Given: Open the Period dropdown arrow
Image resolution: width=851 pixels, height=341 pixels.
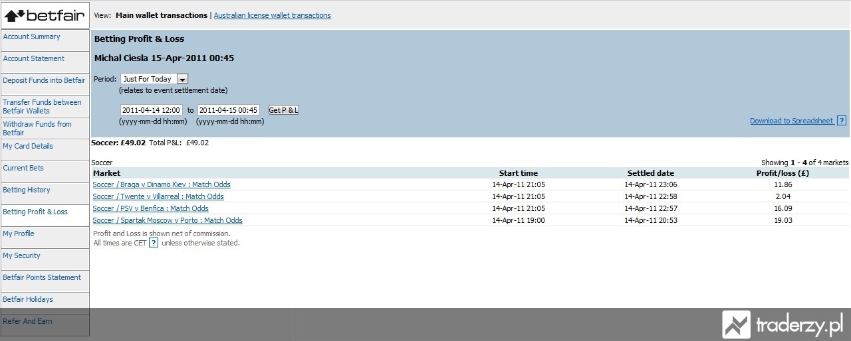Looking at the screenshot, I should [183, 79].
